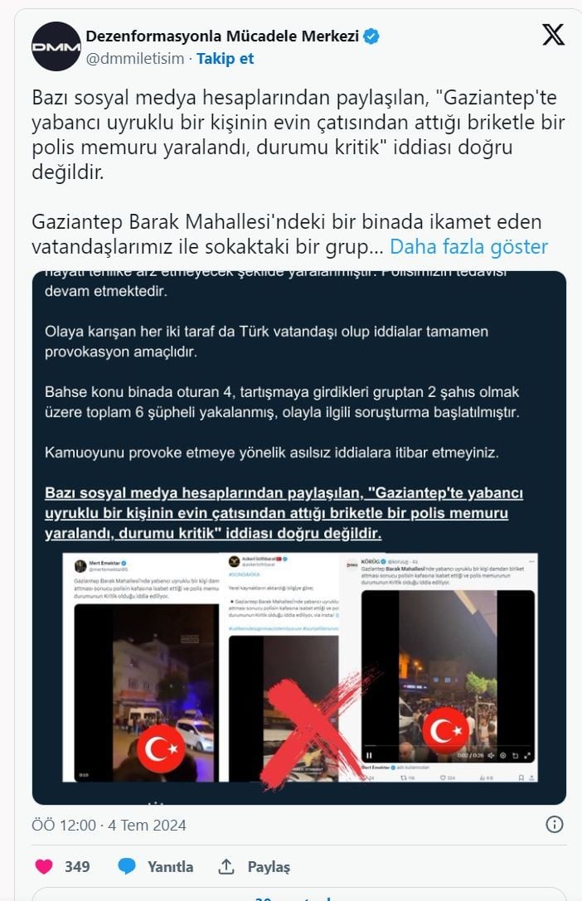Click the pause control in right video

pyautogui.click(x=369, y=755)
